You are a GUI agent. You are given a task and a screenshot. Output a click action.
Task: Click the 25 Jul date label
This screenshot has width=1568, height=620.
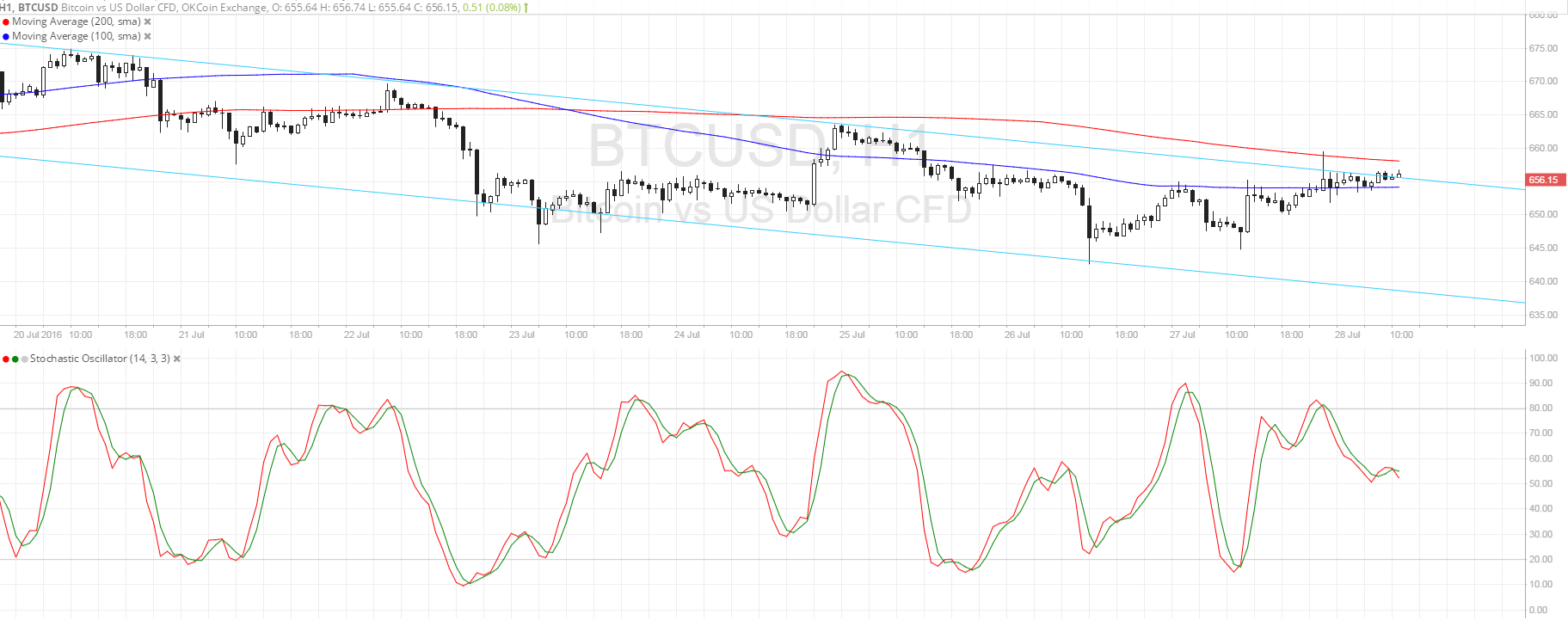click(x=852, y=335)
